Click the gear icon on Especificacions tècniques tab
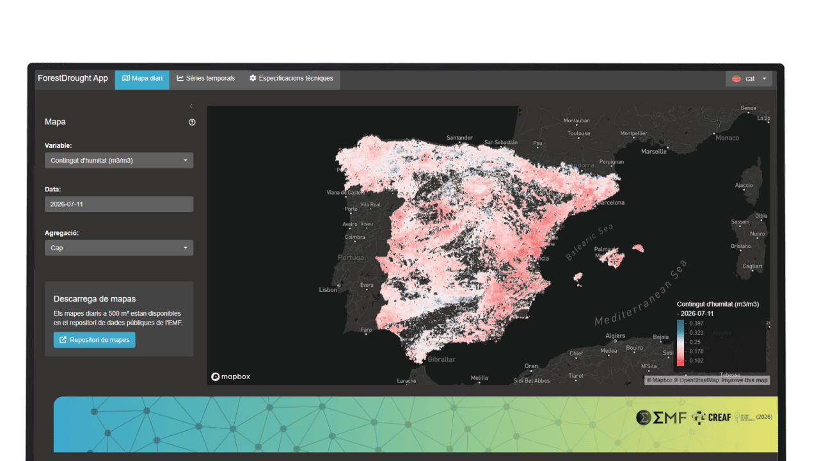Screen dimensions: 819x461 (253, 78)
